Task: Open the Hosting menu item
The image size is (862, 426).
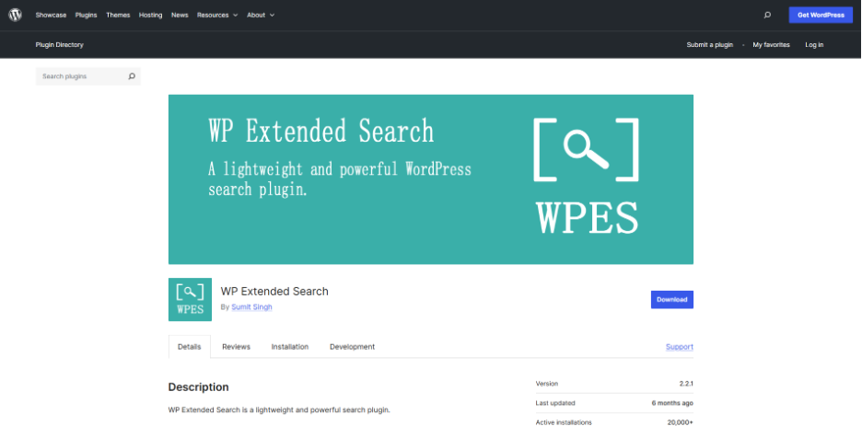Action: click(150, 16)
